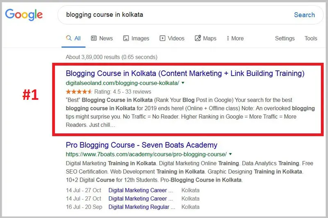328x218 pixels.
Task: Open Pro Blogging Course Seven Boats link
Action: pyautogui.click(x=141, y=145)
